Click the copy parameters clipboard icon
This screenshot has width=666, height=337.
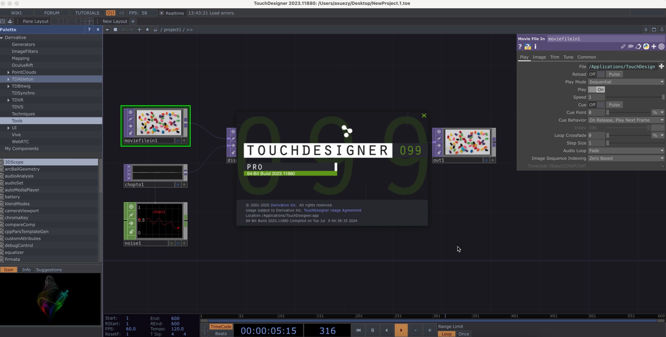[638, 46]
